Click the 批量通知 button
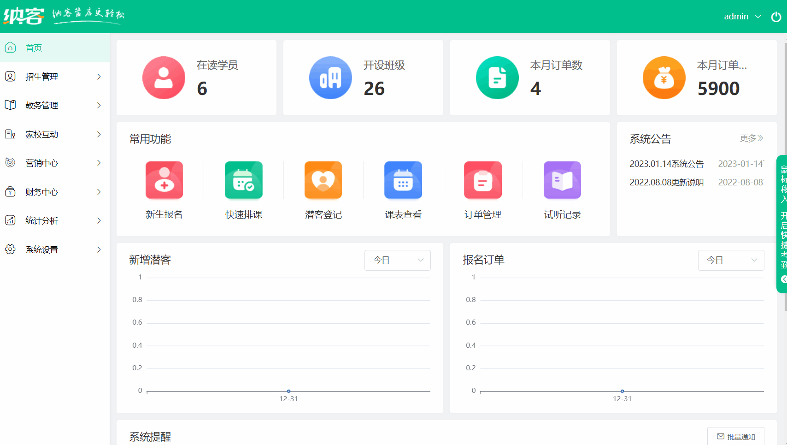This screenshot has width=787, height=445. pyautogui.click(x=736, y=437)
